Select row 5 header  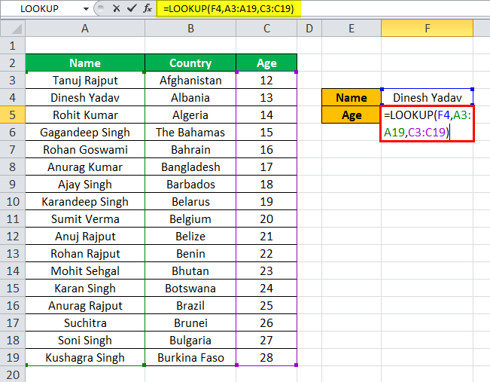pos(13,115)
